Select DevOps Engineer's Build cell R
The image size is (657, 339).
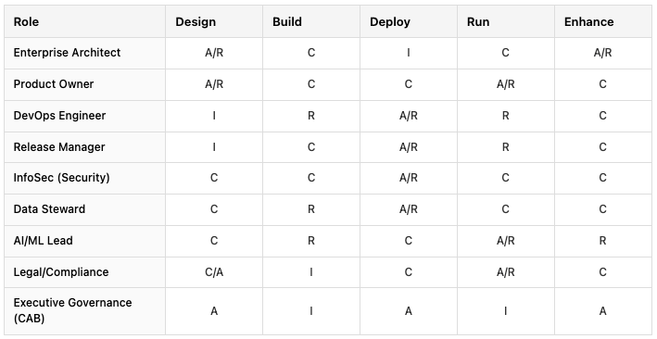(311, 116)
